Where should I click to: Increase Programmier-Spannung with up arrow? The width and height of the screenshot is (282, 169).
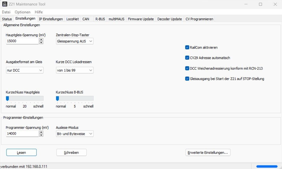pyautogui.click(x=41, y=132)
